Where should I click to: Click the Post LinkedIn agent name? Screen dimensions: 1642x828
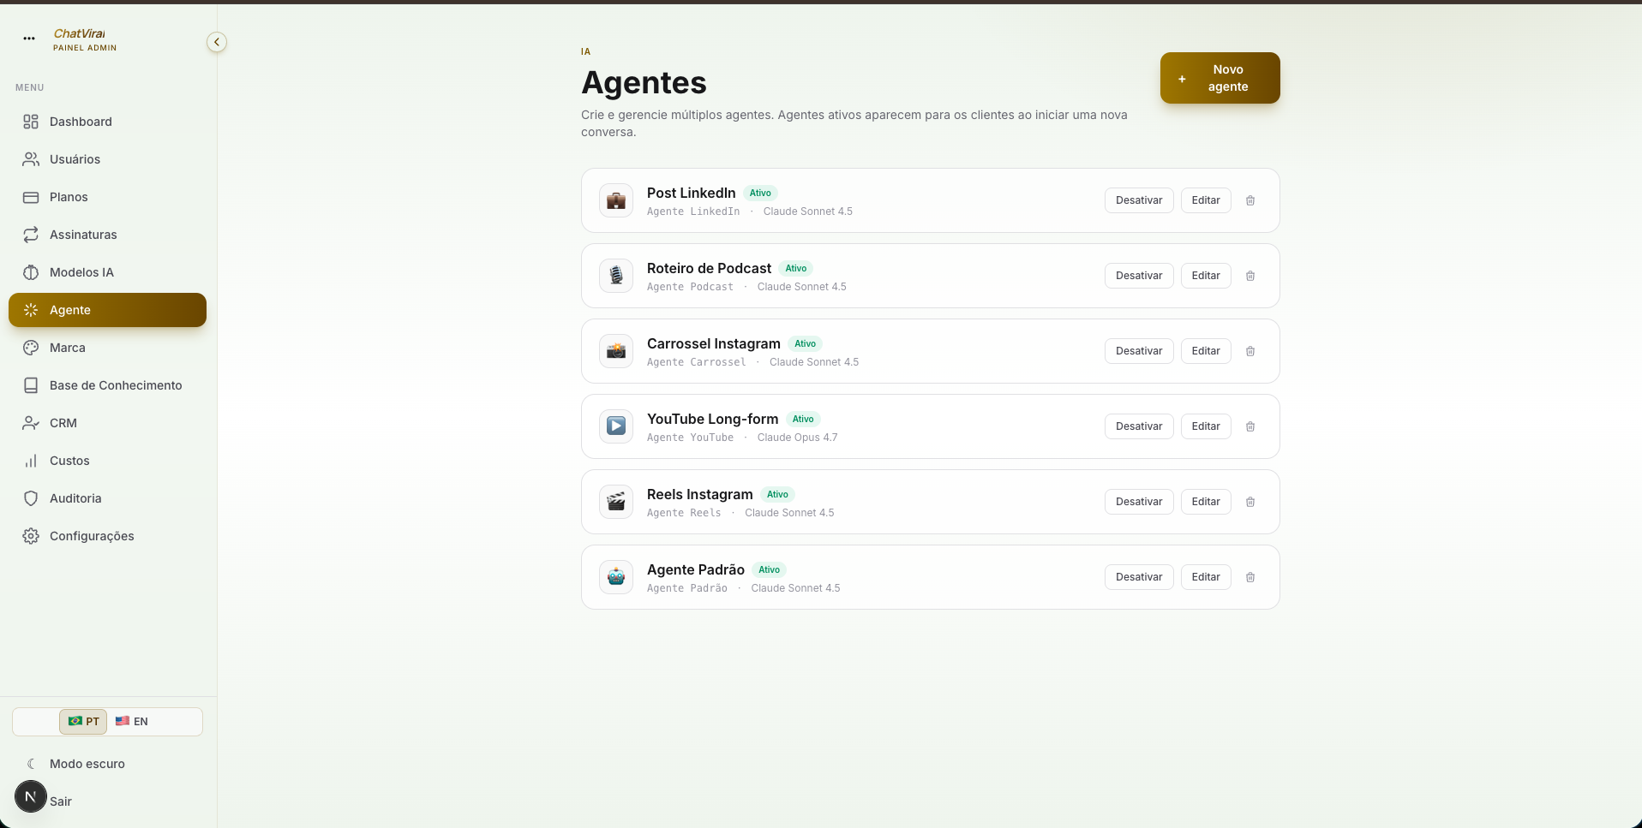coord(692,193)
